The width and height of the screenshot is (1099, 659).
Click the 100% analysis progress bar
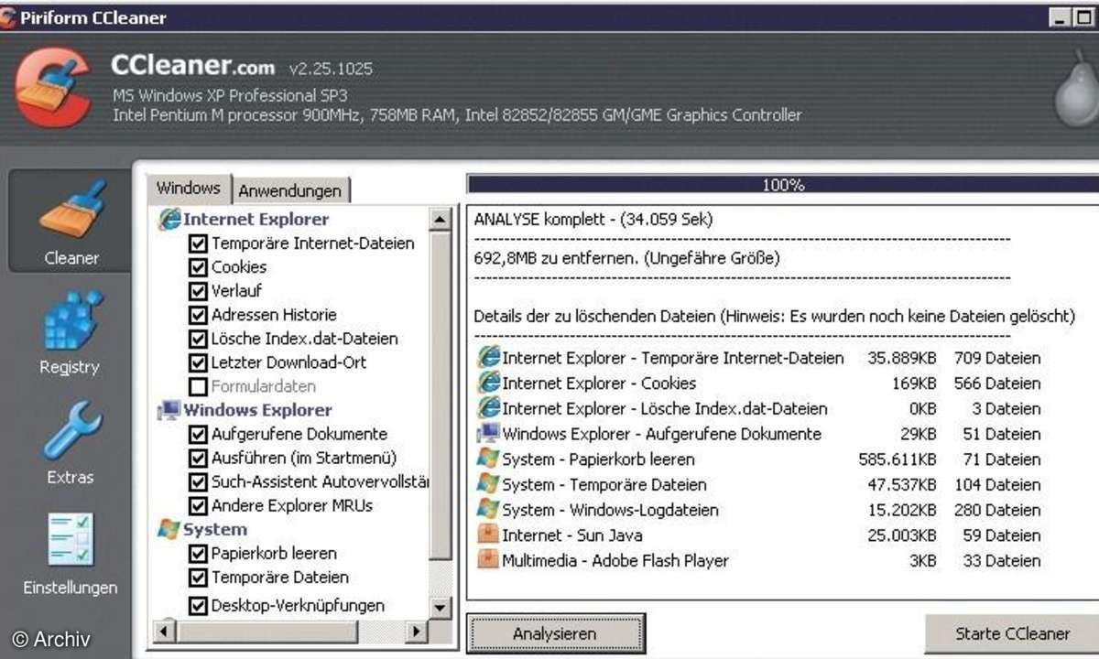coord(783,185)
